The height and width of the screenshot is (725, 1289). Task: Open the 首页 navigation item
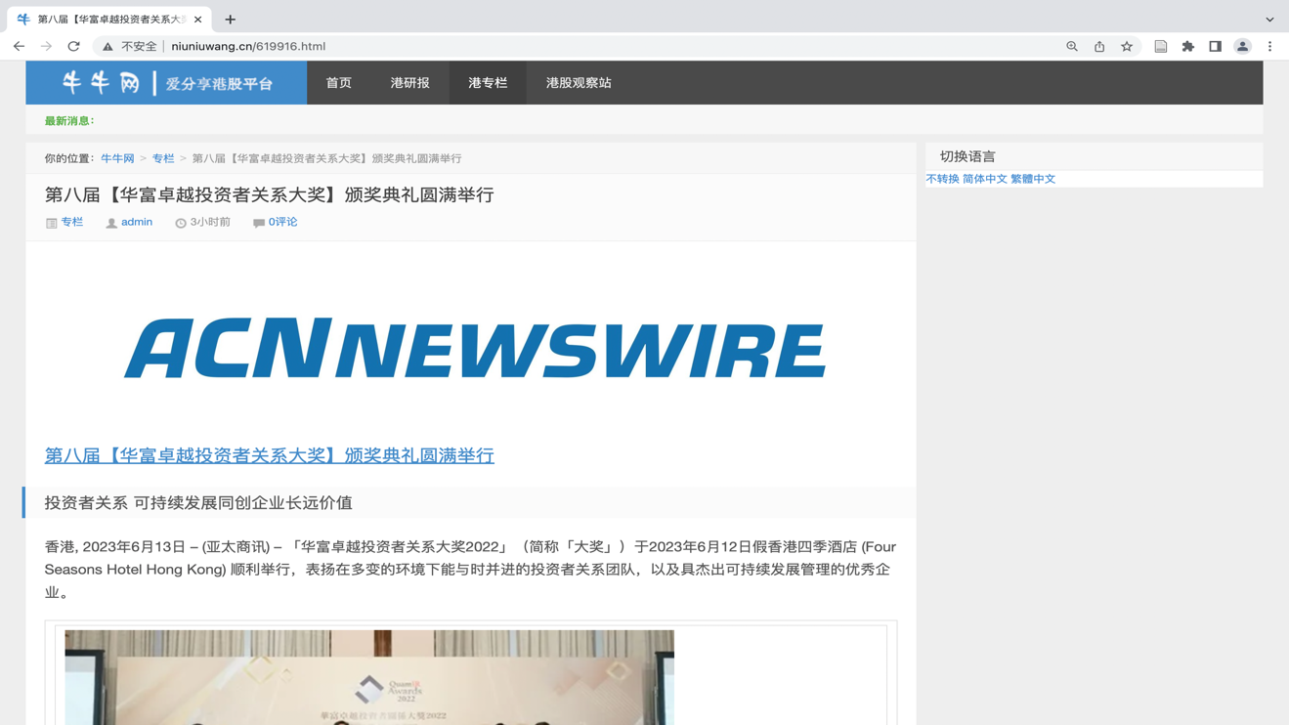(339, 83)
